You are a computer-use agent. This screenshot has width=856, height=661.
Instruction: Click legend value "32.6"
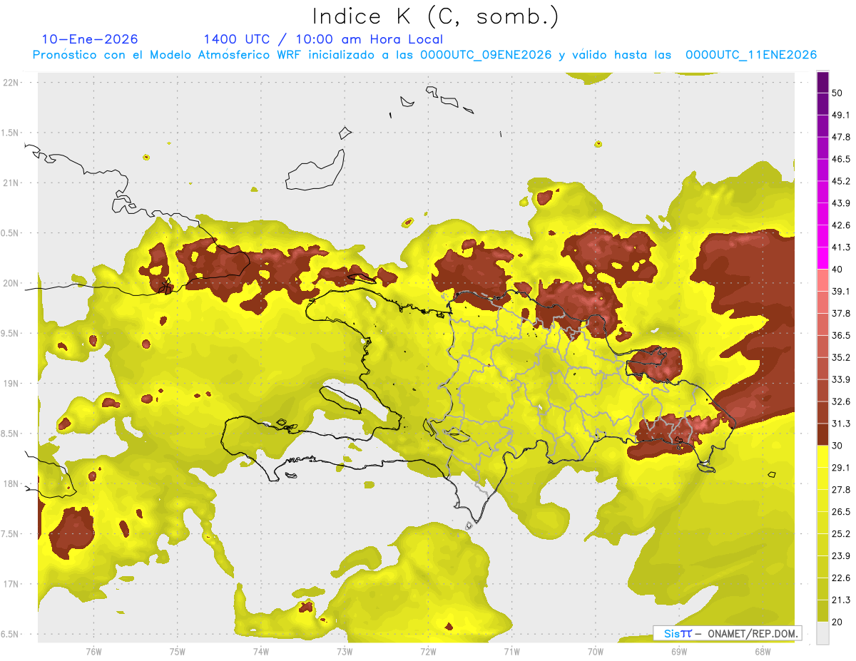point(841,401)
